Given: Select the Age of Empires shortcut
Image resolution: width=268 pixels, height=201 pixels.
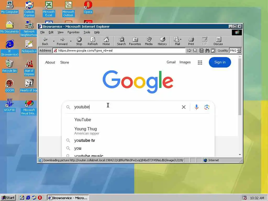Looking at the screenshot, I should [x=29, y=68].
